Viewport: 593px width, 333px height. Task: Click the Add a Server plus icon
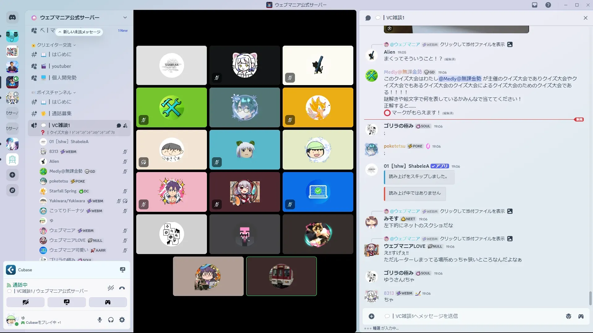tap(12, 175)
